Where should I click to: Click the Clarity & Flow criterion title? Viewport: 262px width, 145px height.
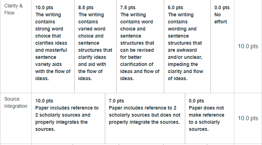[x=14, y=9]
